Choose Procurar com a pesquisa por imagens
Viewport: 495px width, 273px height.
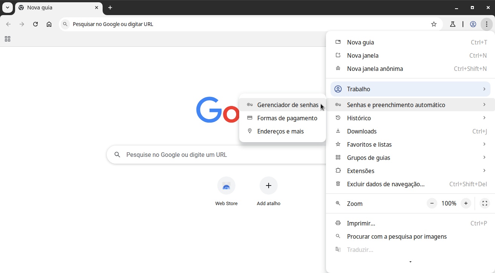pos(410,236)
